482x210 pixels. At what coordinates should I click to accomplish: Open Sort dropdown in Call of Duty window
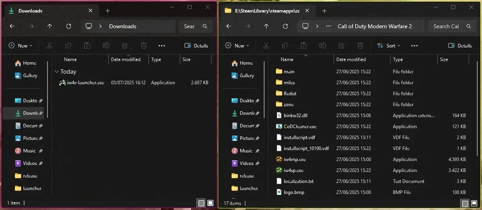click(389, 45)
